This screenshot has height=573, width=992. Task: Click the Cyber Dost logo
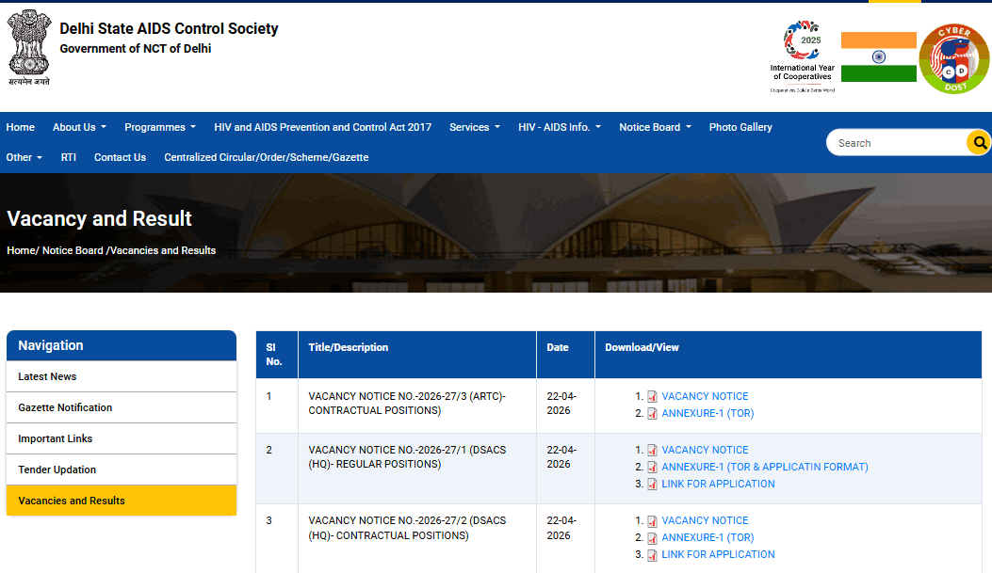pyautogui.click(x=953, y=57)
